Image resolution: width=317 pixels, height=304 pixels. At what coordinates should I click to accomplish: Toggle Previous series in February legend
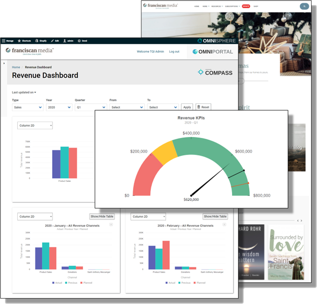[x=184, y=283]
